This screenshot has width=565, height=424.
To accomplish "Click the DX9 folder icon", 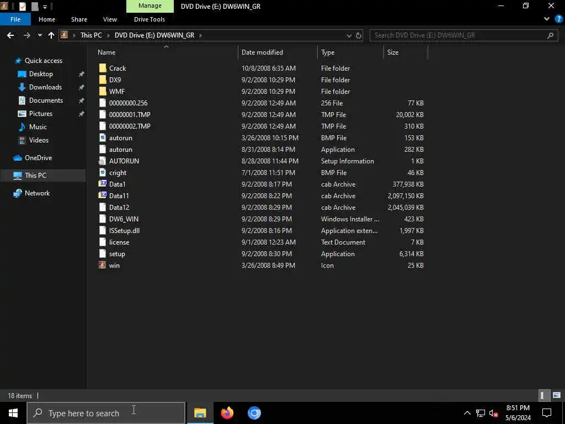I will pyautogui.click(x=103, y=79).
